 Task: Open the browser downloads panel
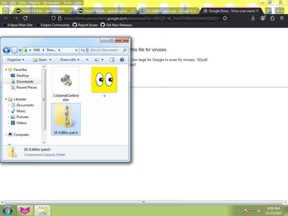pos(253,18)
